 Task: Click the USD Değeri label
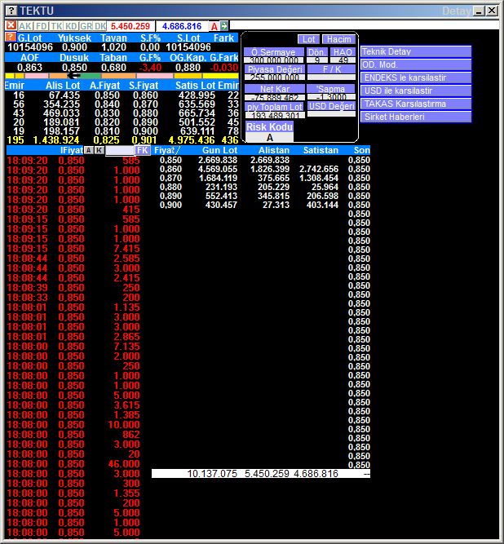[x=332, y=106]
